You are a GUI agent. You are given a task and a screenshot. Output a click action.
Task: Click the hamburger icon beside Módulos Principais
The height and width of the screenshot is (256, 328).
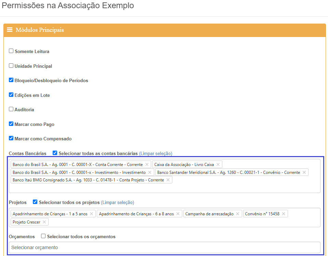pyautogui.click(x=10, y=30)
